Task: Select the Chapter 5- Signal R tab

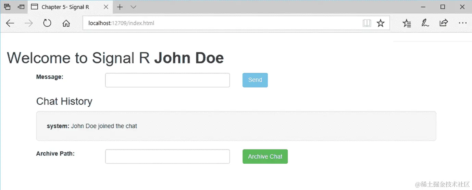Action: point(70,7)
